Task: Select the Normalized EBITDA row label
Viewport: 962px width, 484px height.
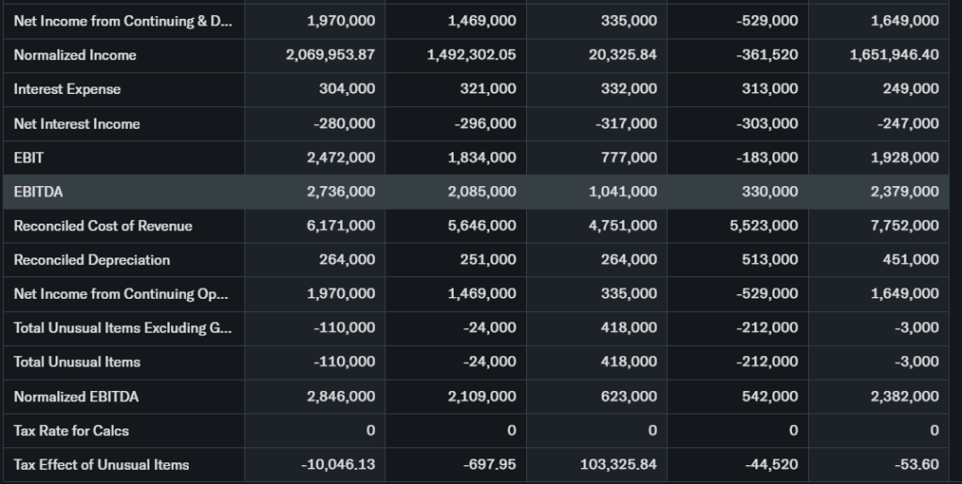Action: point(76,397)
